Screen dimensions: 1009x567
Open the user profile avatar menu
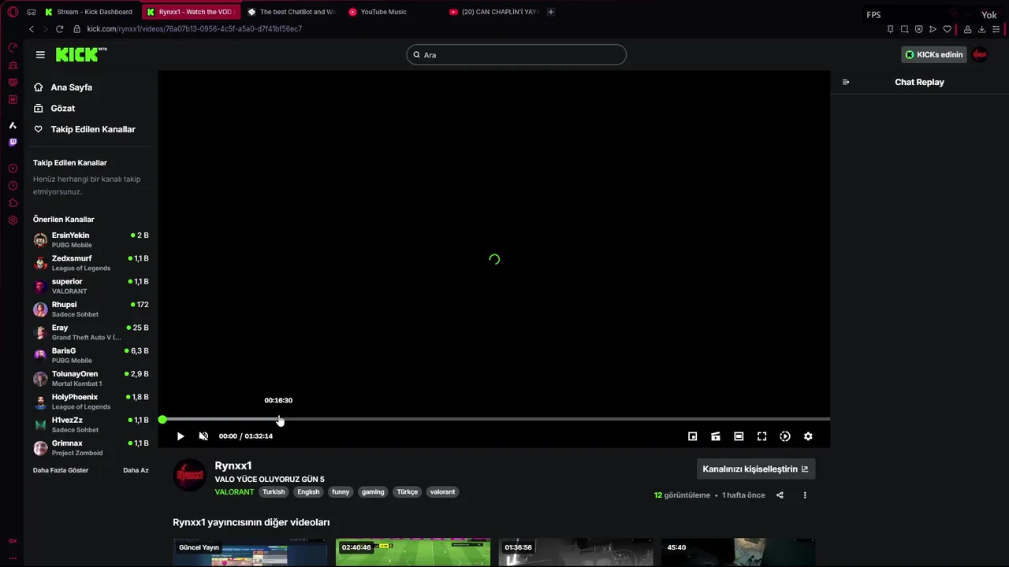[980, 54]
